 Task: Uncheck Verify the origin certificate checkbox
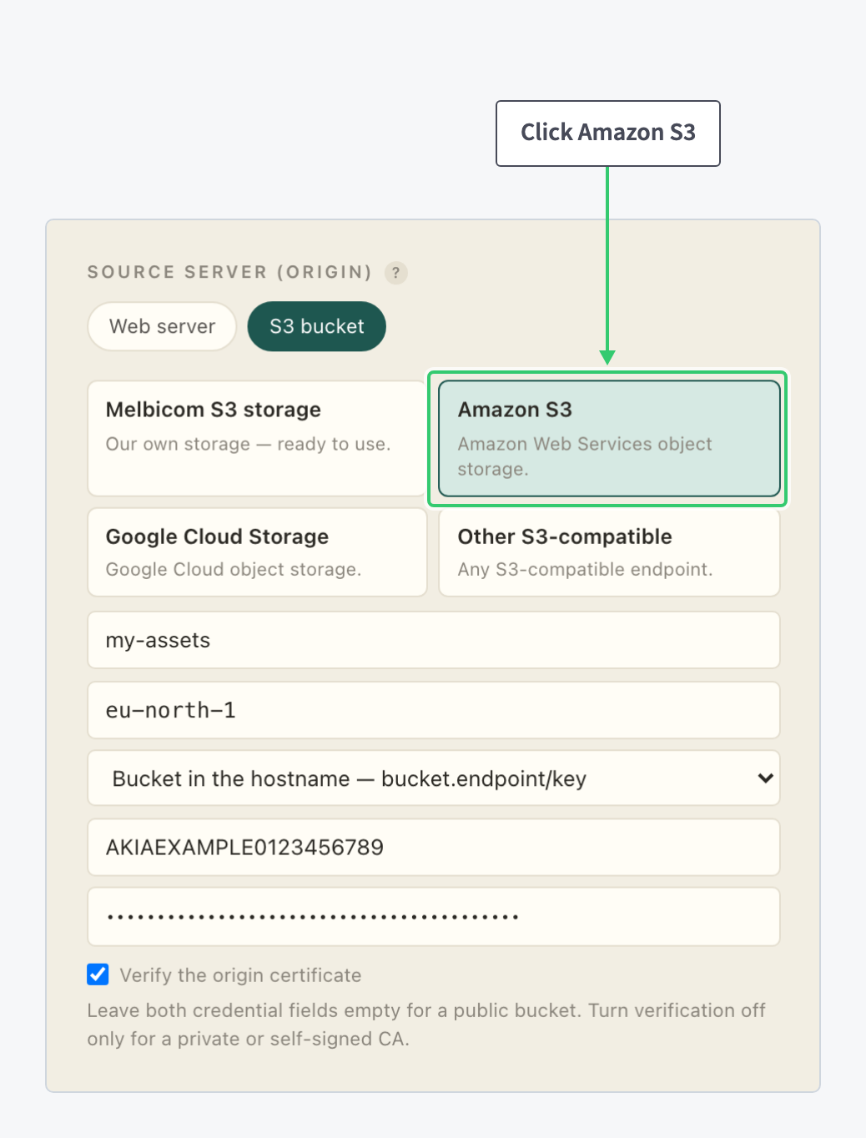pos(98,974)
